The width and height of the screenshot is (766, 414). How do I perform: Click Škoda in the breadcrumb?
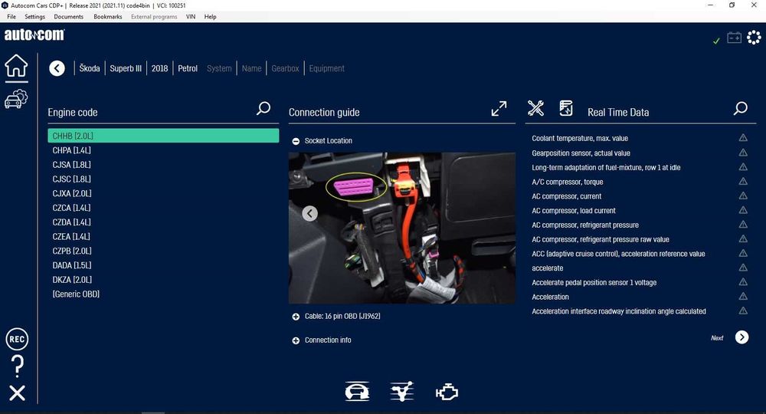click(x=90, y=68)
